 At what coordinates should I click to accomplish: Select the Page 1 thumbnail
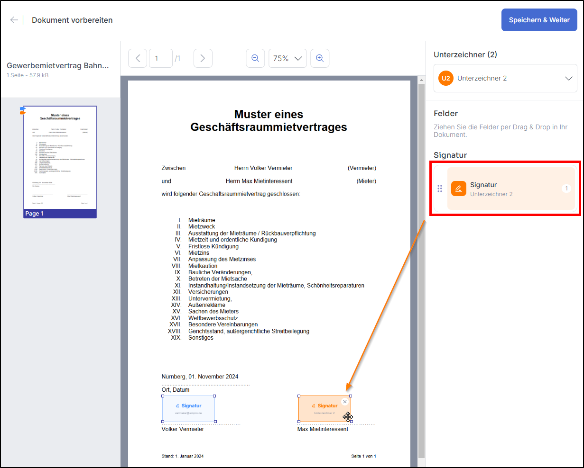click(60, 162)
